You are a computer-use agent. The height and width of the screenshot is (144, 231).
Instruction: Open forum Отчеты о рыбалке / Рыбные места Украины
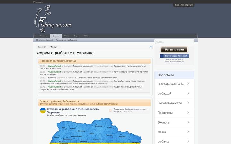[x=73, y=111]
